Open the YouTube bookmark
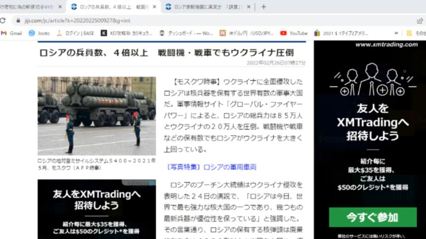426x239 pixels. click(x=294, y=33)
